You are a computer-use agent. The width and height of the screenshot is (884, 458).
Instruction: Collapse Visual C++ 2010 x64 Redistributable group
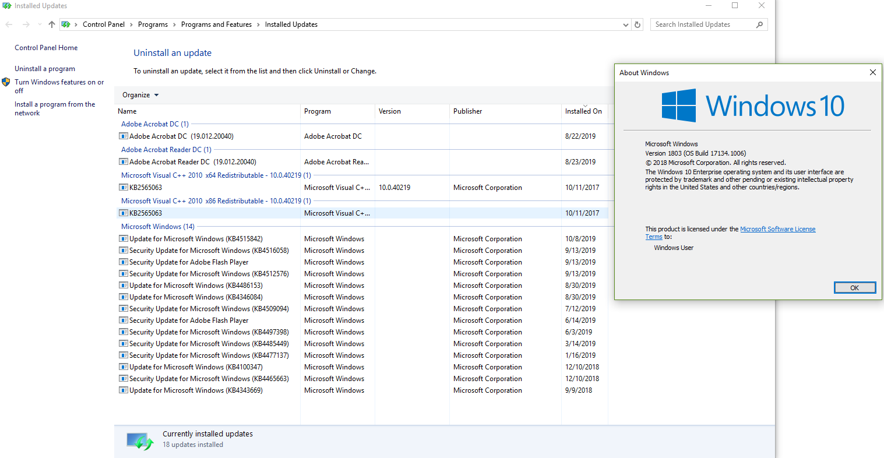click(x=216, y=175)
